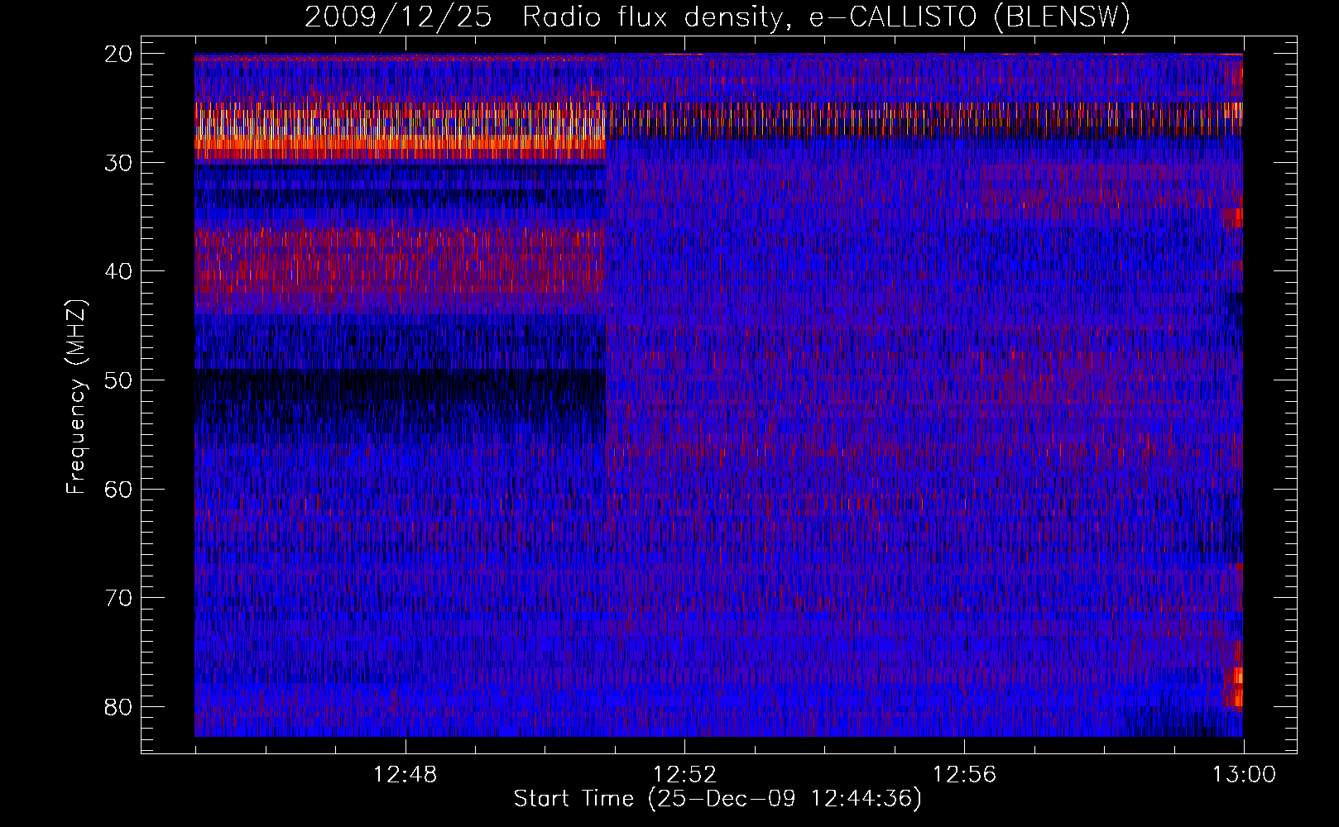Click the plot title with the date 2009/12/25
1339x827 pixels.
(717, 17)
